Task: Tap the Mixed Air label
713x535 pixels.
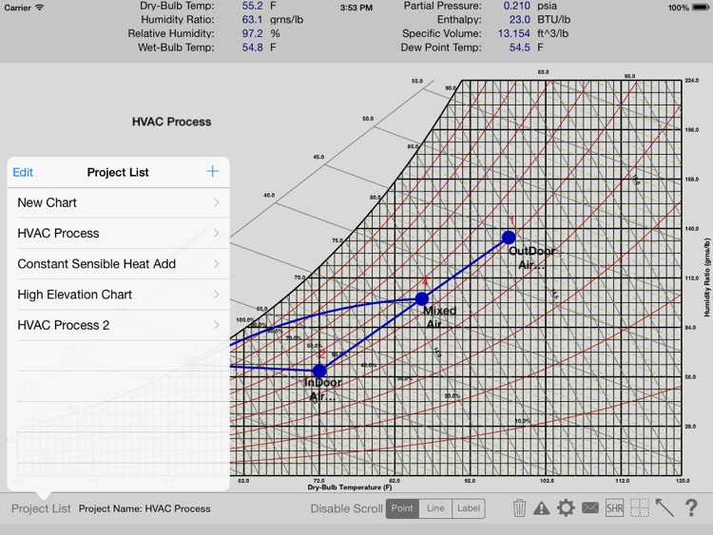Action: [439, 317]
